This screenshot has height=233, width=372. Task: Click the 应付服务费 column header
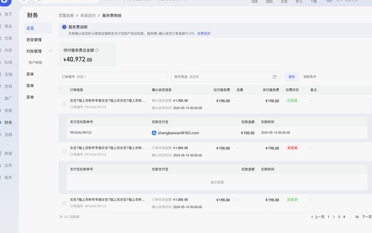[x=222, y=90]
